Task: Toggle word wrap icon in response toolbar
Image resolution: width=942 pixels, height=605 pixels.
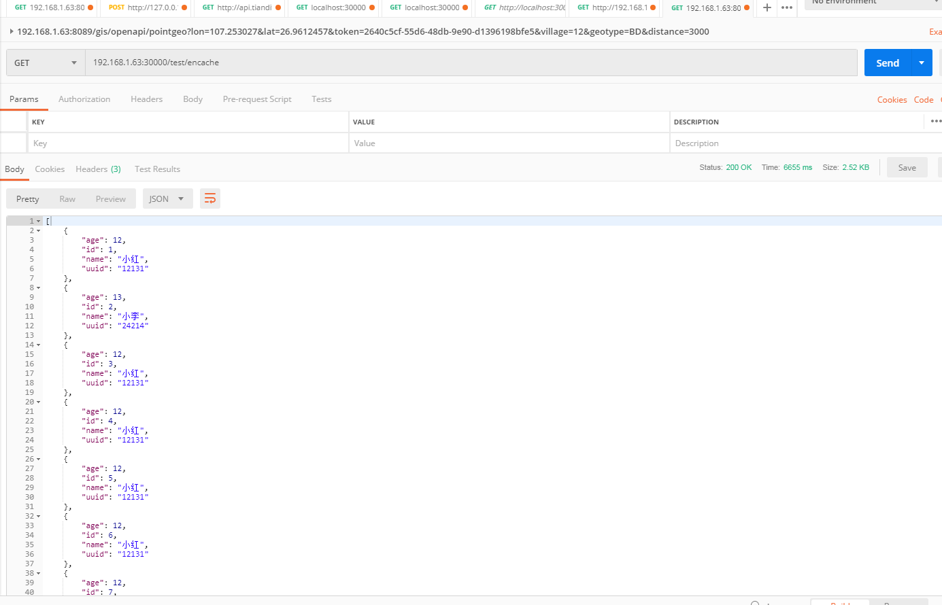Action: coord(210,198)
